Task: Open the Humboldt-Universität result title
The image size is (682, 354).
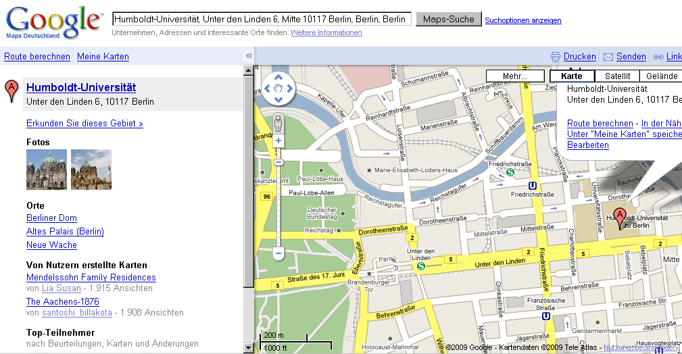Action: tap(81, 87)
